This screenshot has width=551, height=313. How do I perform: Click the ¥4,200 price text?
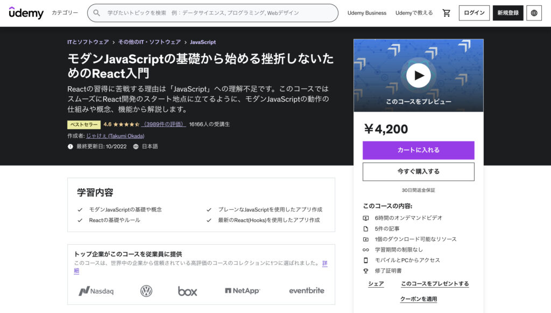(386, 129)
